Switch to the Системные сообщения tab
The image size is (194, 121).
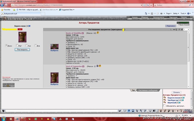[x=148, y=90]
